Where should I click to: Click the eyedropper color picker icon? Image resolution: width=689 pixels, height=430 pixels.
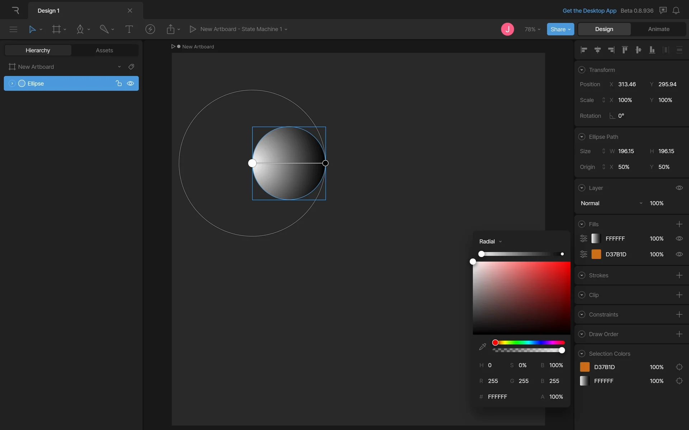tap(482, 347)
